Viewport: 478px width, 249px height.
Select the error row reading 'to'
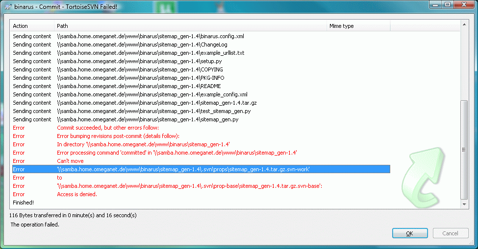tap(201, 178)
